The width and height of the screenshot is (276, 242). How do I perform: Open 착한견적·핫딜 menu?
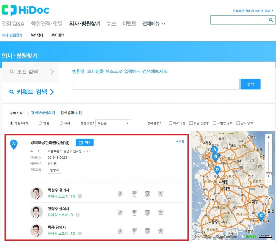pyautogui.click(x=47, y=23)
